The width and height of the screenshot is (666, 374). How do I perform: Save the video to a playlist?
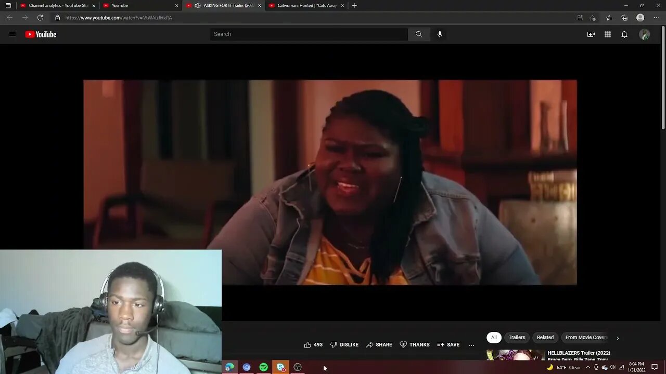[449, 344]
